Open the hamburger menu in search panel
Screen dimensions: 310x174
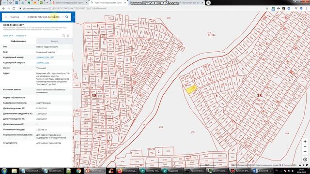tap(6, 17)
